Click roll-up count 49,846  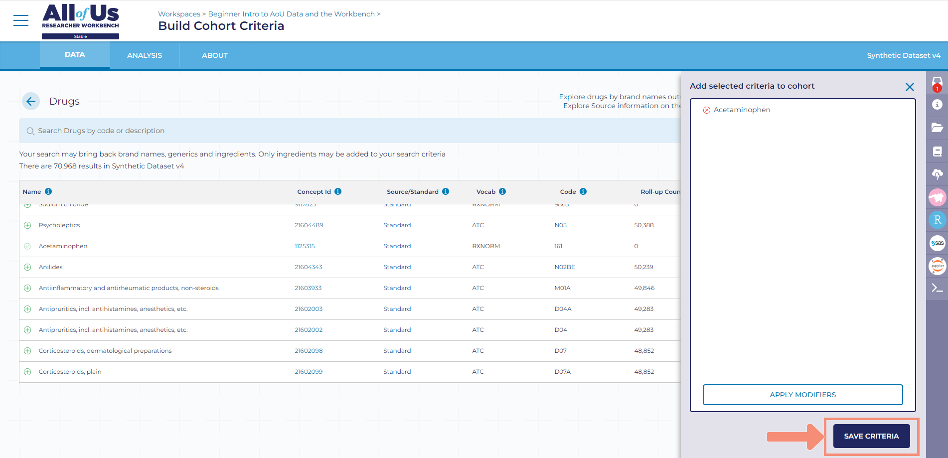(x=644, y=288)
